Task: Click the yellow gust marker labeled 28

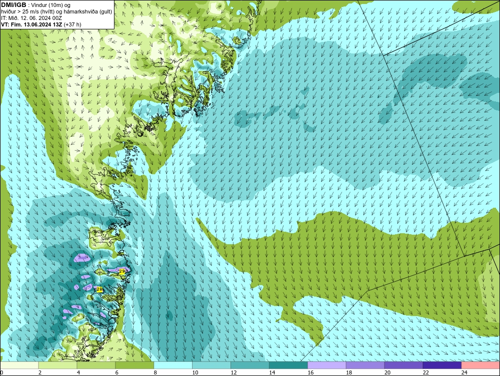Action: (99, 289)
